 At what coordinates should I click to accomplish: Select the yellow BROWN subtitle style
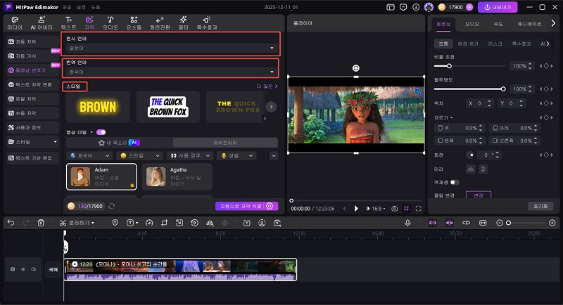pos(98,107)
